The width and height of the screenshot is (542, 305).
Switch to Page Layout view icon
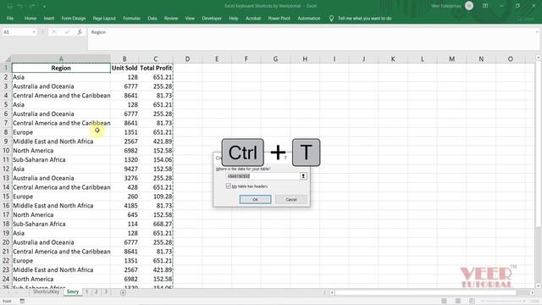click(x=458, y=302)
